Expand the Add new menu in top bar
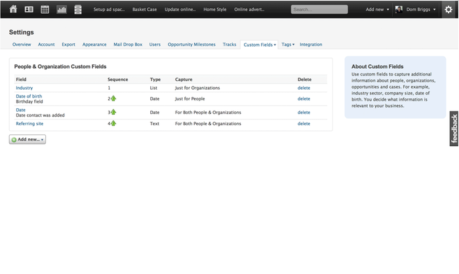 click(377, 10)
